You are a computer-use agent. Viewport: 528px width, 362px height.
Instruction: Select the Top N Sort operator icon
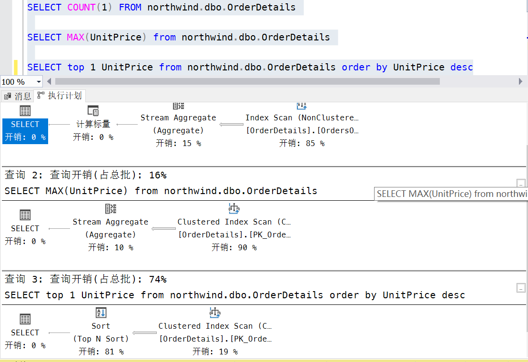pyautogui.click(x=101, y=313)
